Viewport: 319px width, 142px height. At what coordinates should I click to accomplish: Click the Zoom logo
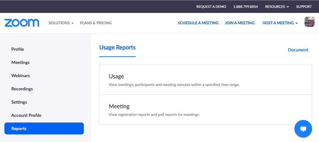[x=22, y=23]
